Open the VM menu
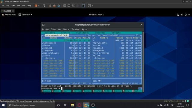This screenshot has height=108, width=192. [19, 6]
